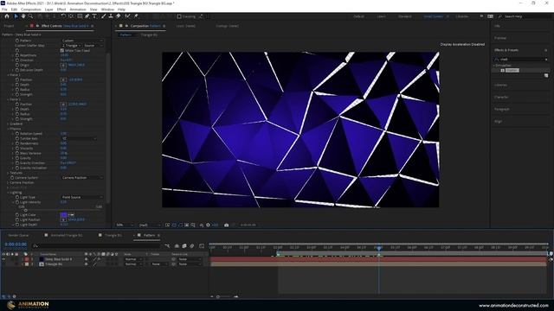Toggle stopwatch for Gravity property

(x=17, y=158)
